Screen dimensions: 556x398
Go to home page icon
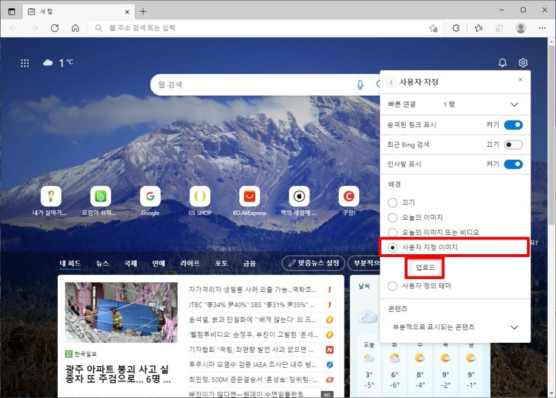coord(75,28)
